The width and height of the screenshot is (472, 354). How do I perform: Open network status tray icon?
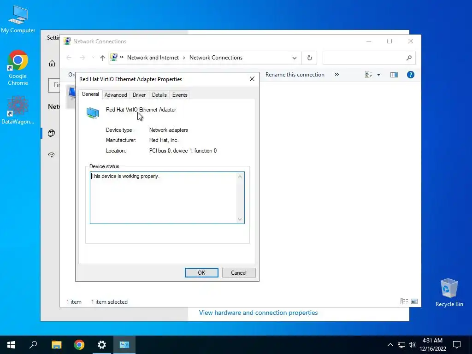pyautogui.click(x=401, y=345)
